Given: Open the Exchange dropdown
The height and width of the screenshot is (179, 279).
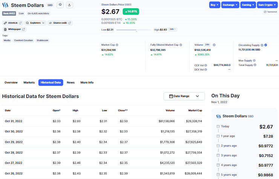Looking at the screenshot, I should [x=230, y=5].
